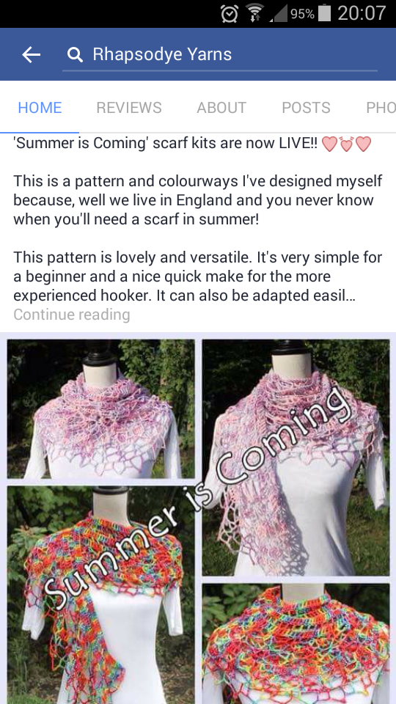Switch to the HOME tab

pyautogui.click(x=40, y=108)
